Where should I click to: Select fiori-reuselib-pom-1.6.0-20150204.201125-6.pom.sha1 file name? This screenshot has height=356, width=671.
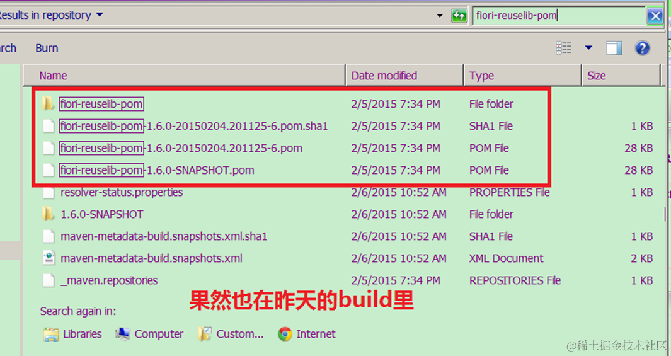click(194, 126)
